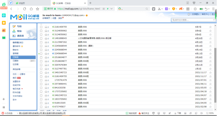Open the 文件中转站 link in sidebar
The width and height of the screenshot is (217, 116).
click(x=18, y=96)
